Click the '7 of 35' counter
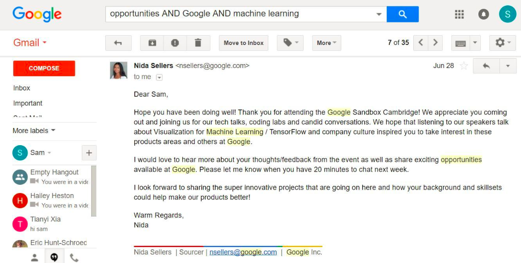The width and height of the screenshot is (521, 263). coord(398,43)
